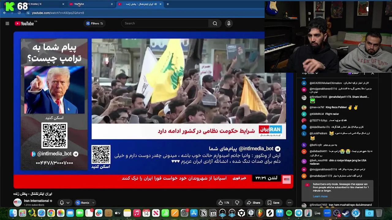Close the YouTube browser tab
The image size is (392, 220).
pos(112,4)
